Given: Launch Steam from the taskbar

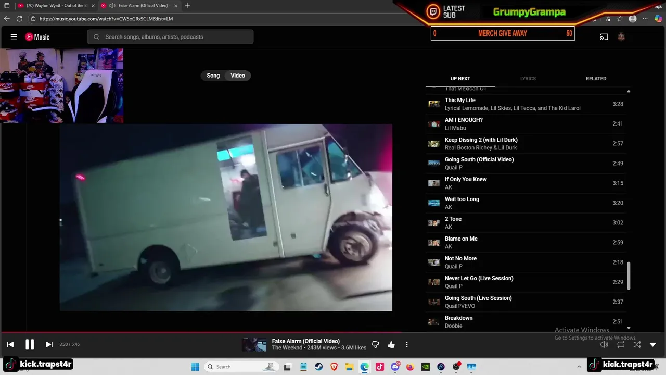Looking at the screenshot, I should click(x=318, y=367).
